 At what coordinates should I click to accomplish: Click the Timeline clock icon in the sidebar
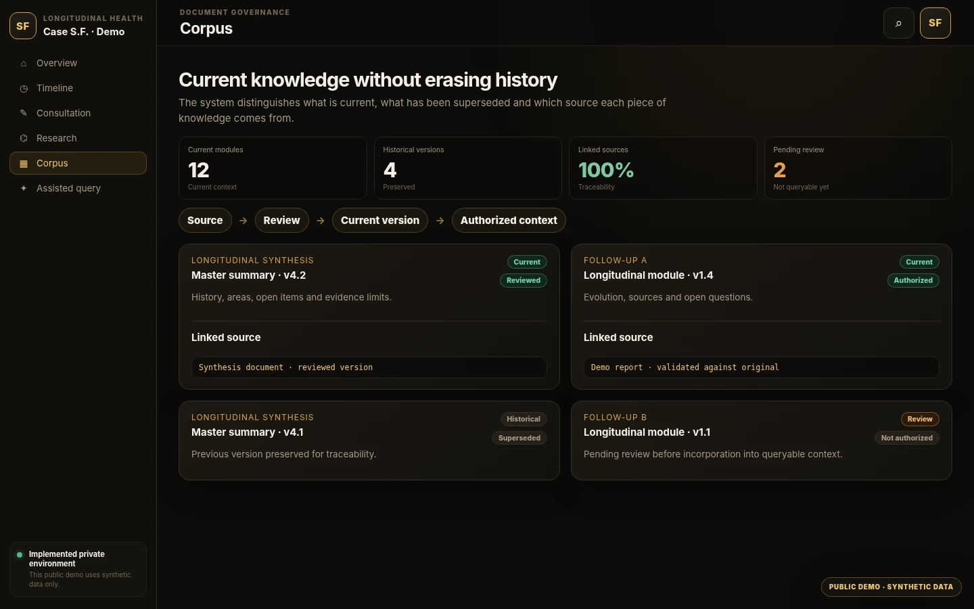[x=24, y=89]
